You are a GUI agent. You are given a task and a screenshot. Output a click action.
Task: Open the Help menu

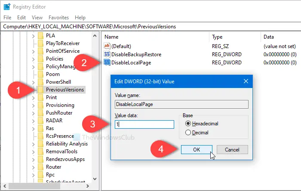click(80, 18)
